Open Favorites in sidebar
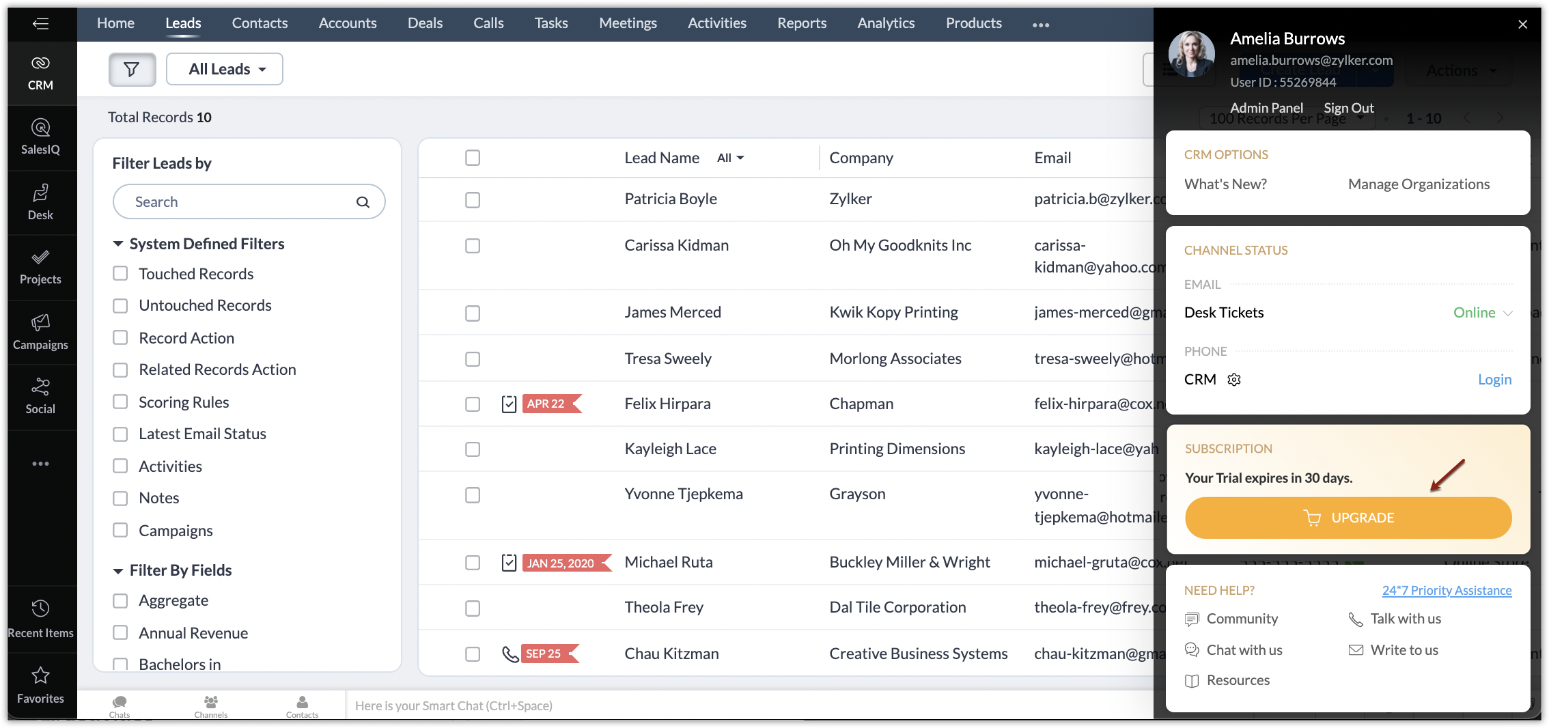 point(40,685)
